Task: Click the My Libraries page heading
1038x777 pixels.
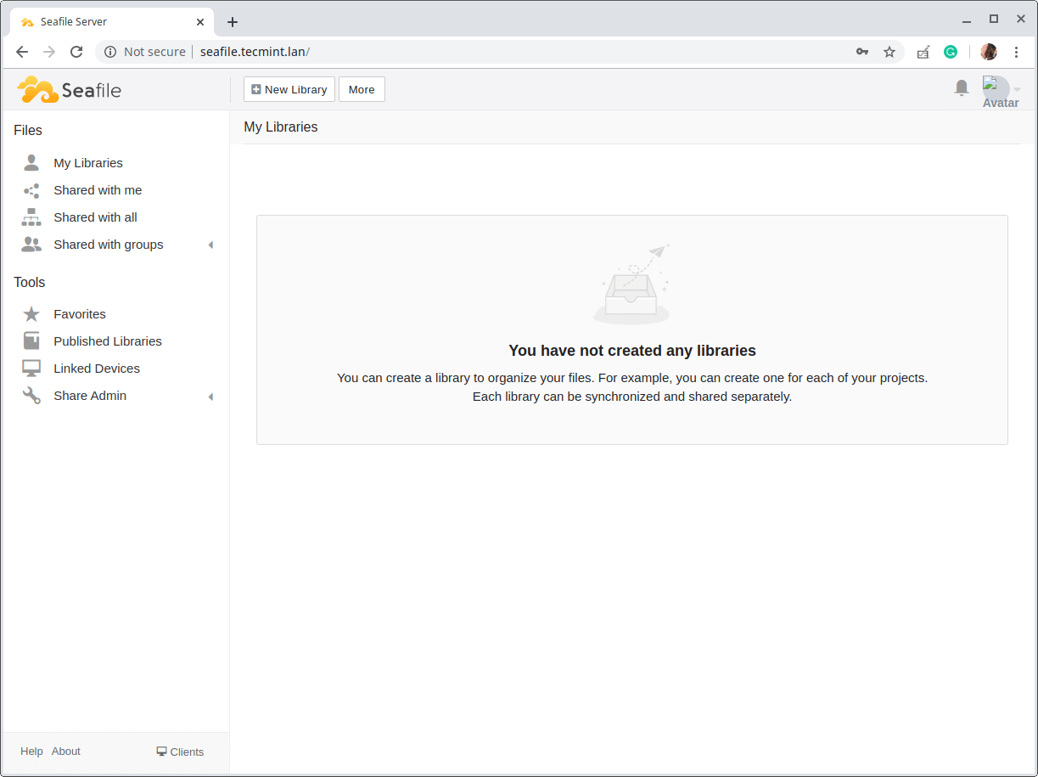Action: pyautogui.click(x=281, y=127)
